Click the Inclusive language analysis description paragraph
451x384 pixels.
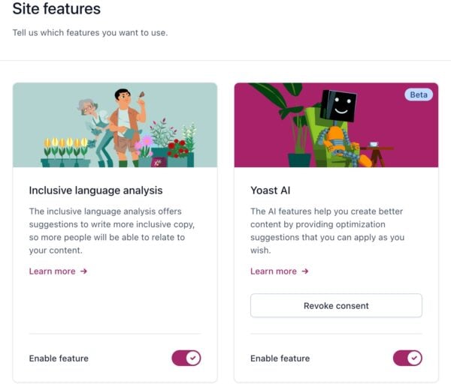click(105, 225)
